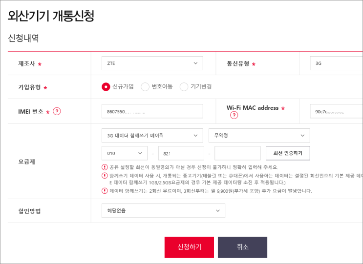Click the middle phone number field containing 821
This screenshot has height=264, width=363.
pyautogui.click(x=181, y=153)
